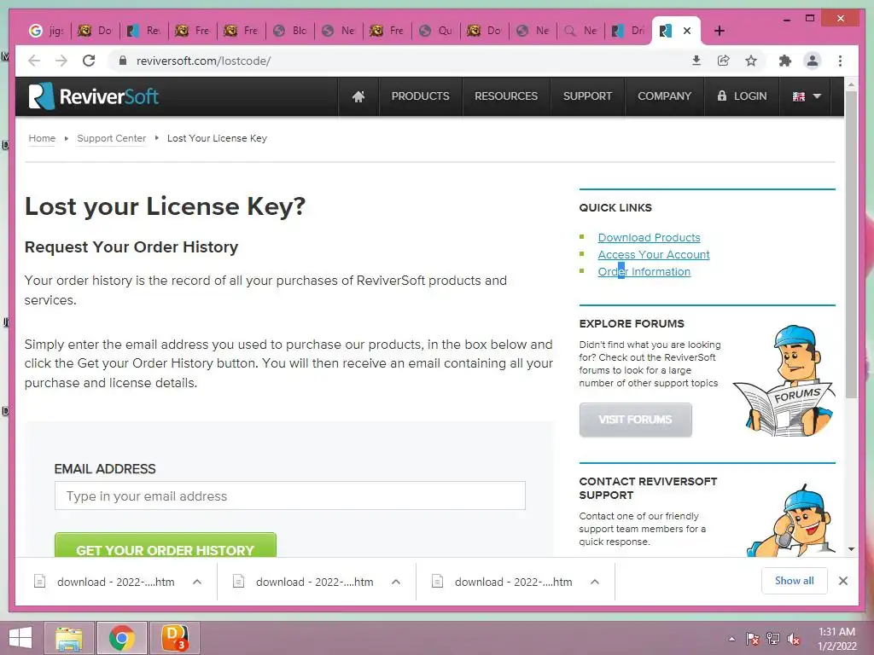Click the muted volume tray icon

(794, 639)
